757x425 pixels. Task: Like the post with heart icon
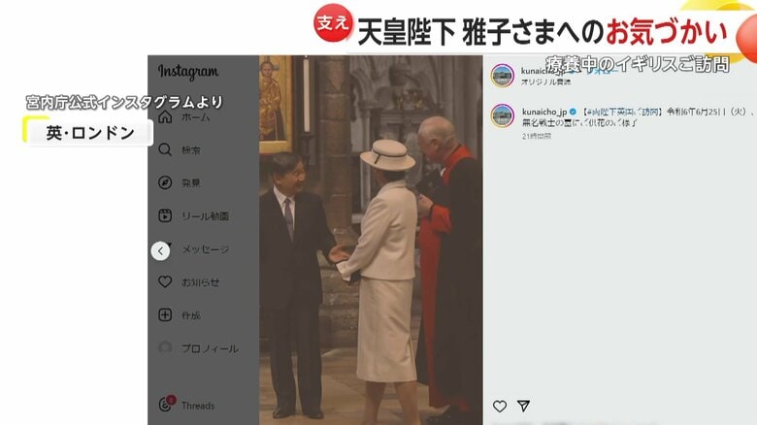point(500,407)
